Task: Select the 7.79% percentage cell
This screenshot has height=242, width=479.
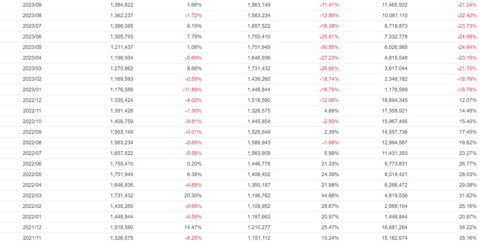Action: pyautogui.click(x=194, y=36)
